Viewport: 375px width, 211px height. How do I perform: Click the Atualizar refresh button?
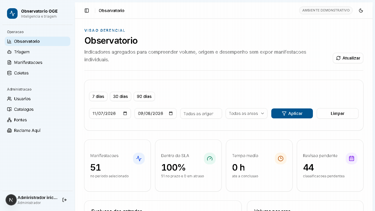click(x=348, y=58)
